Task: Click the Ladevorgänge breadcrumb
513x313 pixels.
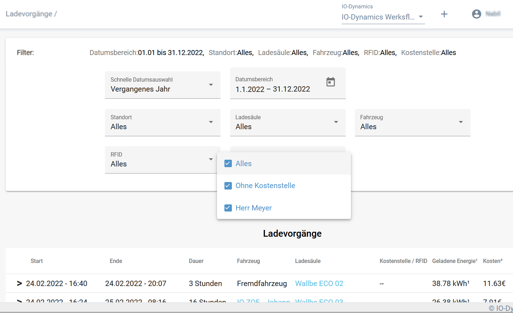Action: click(x=29, y=14)
